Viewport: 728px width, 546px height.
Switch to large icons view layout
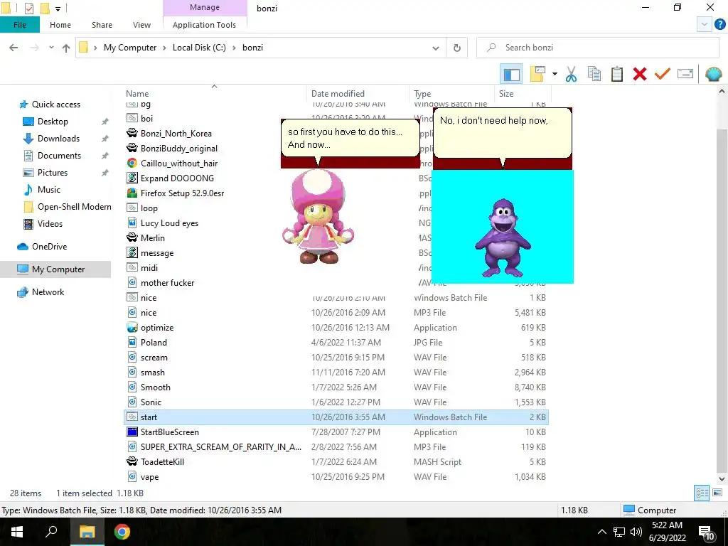pyautogui.click(x=717, y=493)
